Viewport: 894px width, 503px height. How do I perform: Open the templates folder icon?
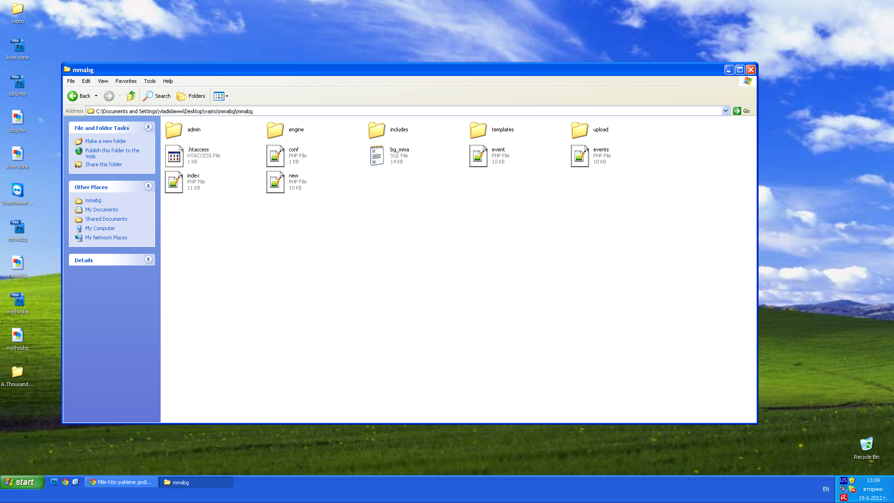tap(478, 130)
